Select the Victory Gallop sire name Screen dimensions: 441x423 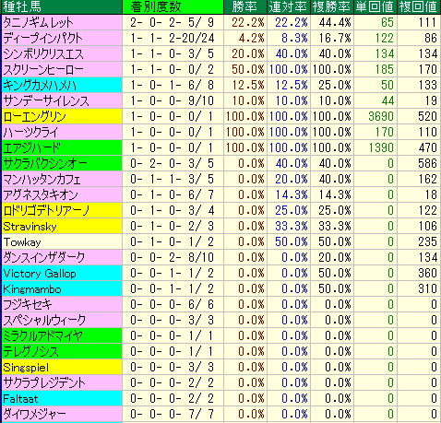click(40, 274)
